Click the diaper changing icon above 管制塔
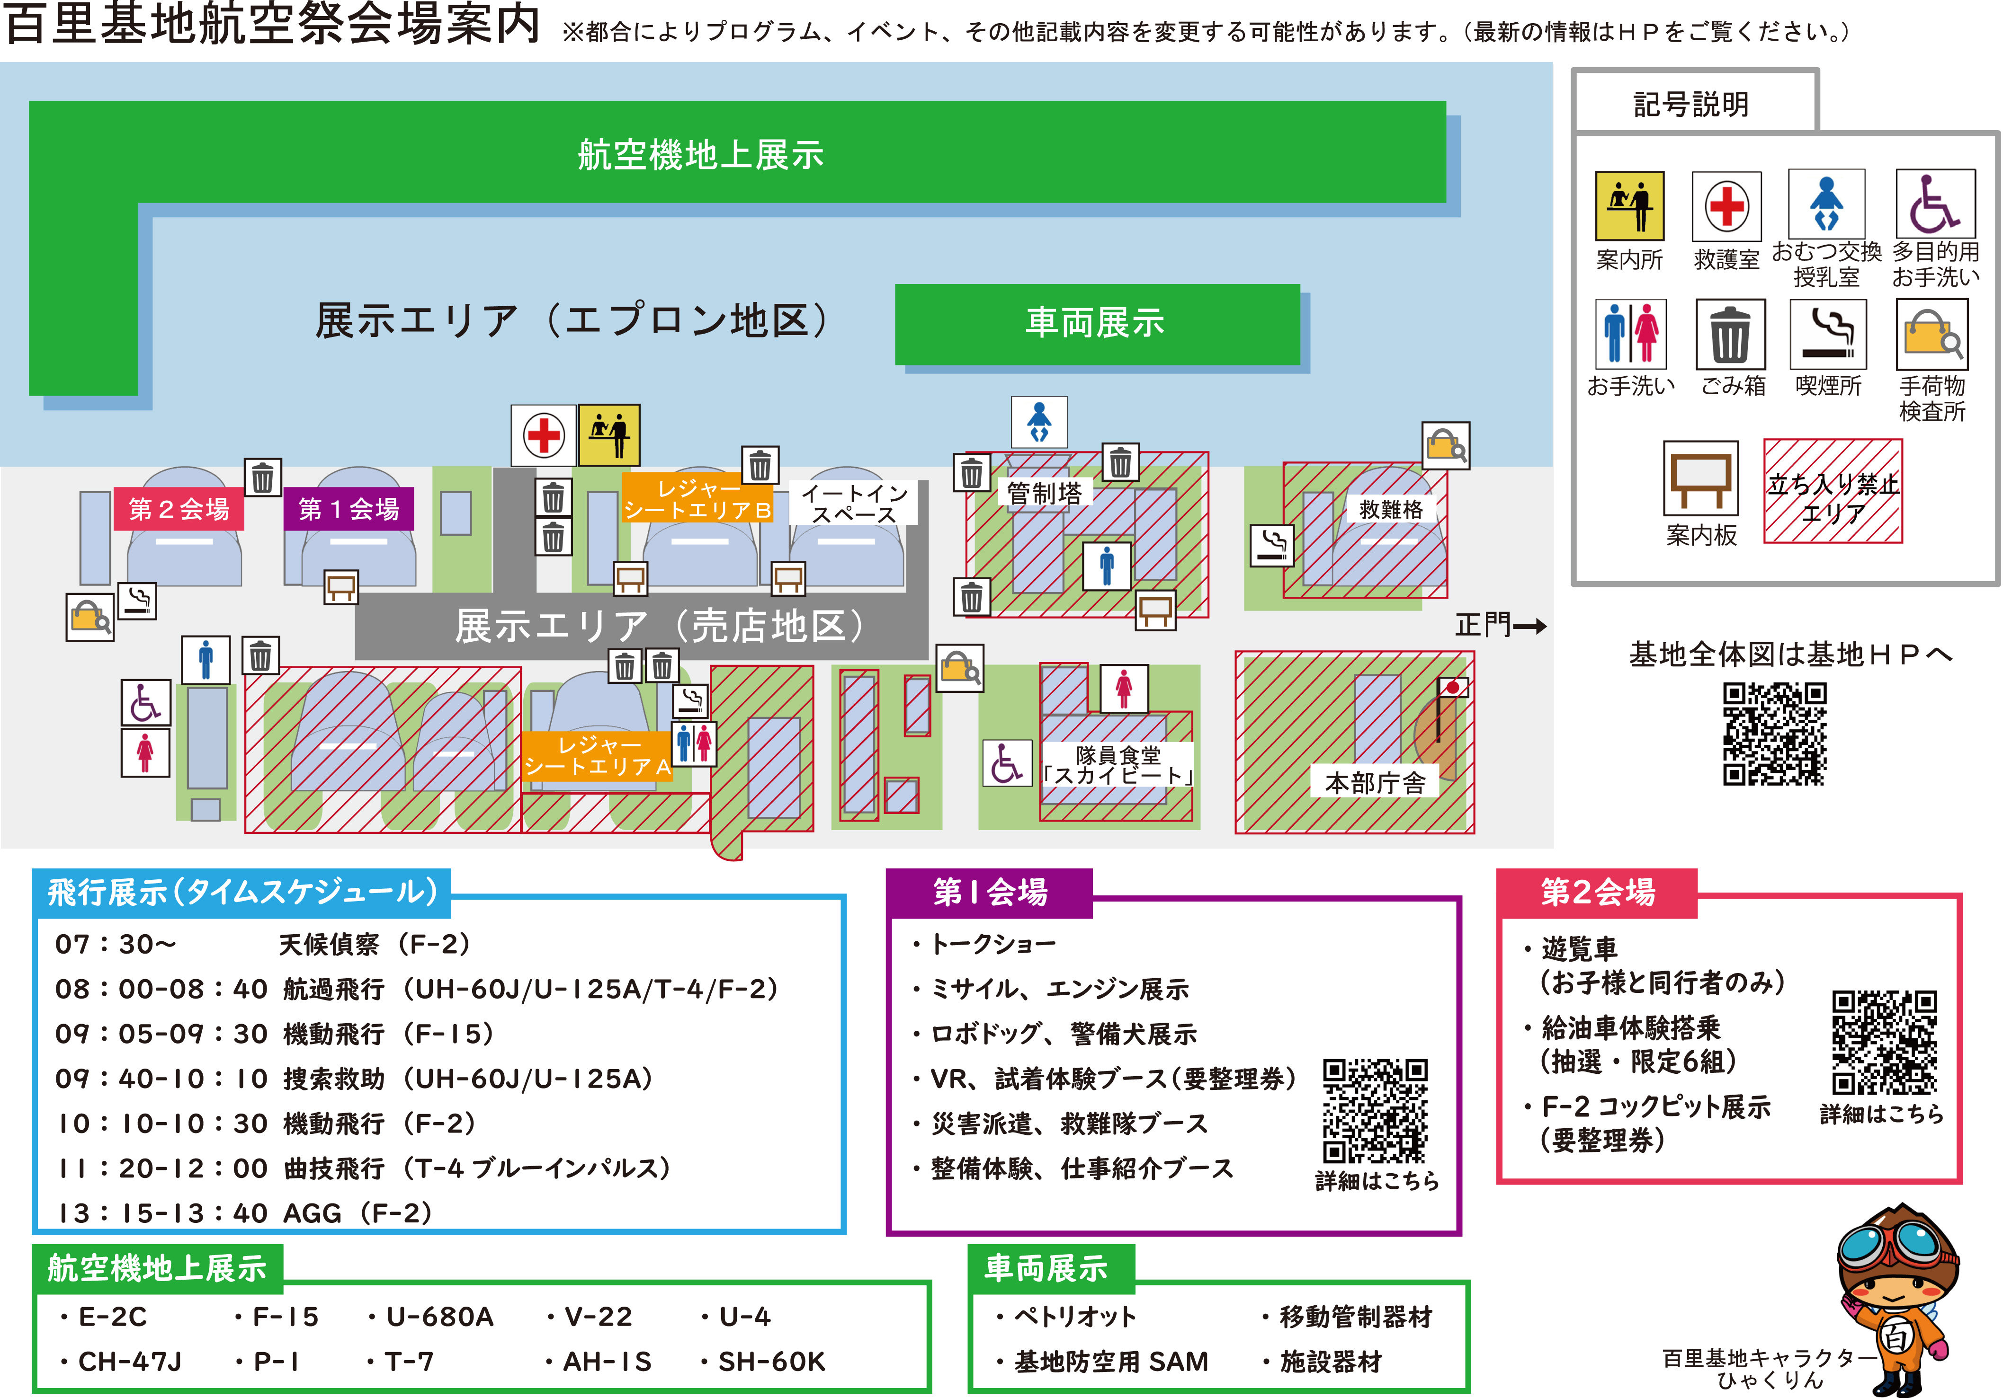The image size is (2003, 1398). 1038,423
